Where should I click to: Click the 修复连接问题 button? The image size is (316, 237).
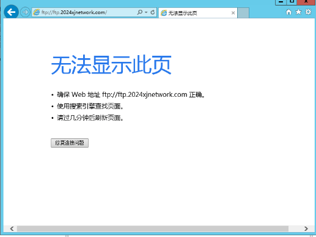tap(70, 143)
